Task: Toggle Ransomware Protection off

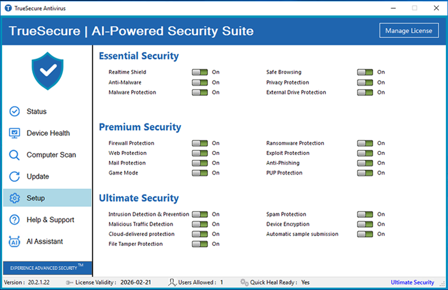Action: coord(365,143)
